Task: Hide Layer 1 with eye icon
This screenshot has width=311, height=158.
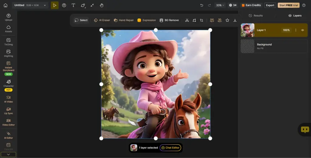Action: click(302, 30)
